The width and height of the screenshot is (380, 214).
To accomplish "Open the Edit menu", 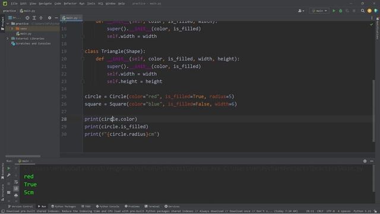I will tap(23, 4).
